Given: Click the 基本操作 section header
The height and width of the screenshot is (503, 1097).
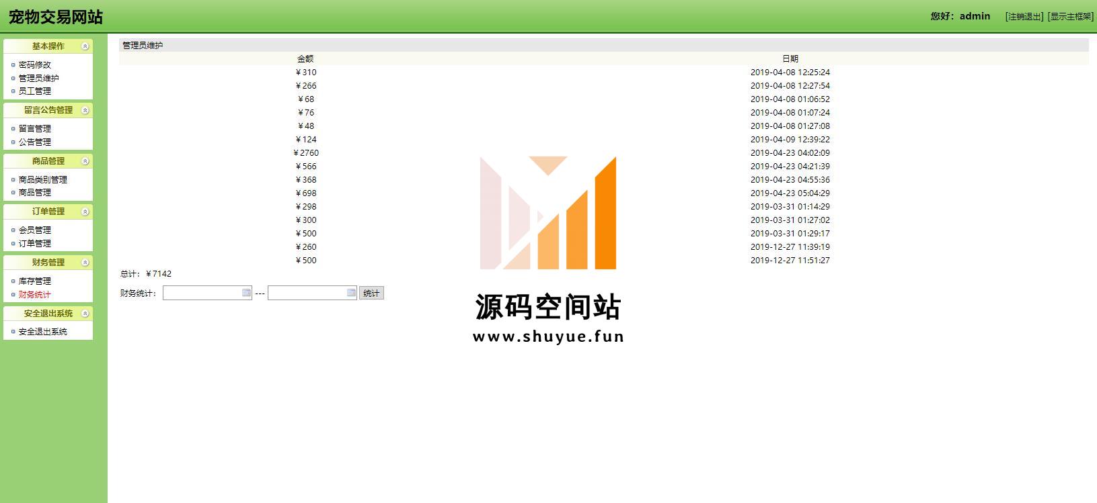Looking at the screenshot, I should click(48, 46).
